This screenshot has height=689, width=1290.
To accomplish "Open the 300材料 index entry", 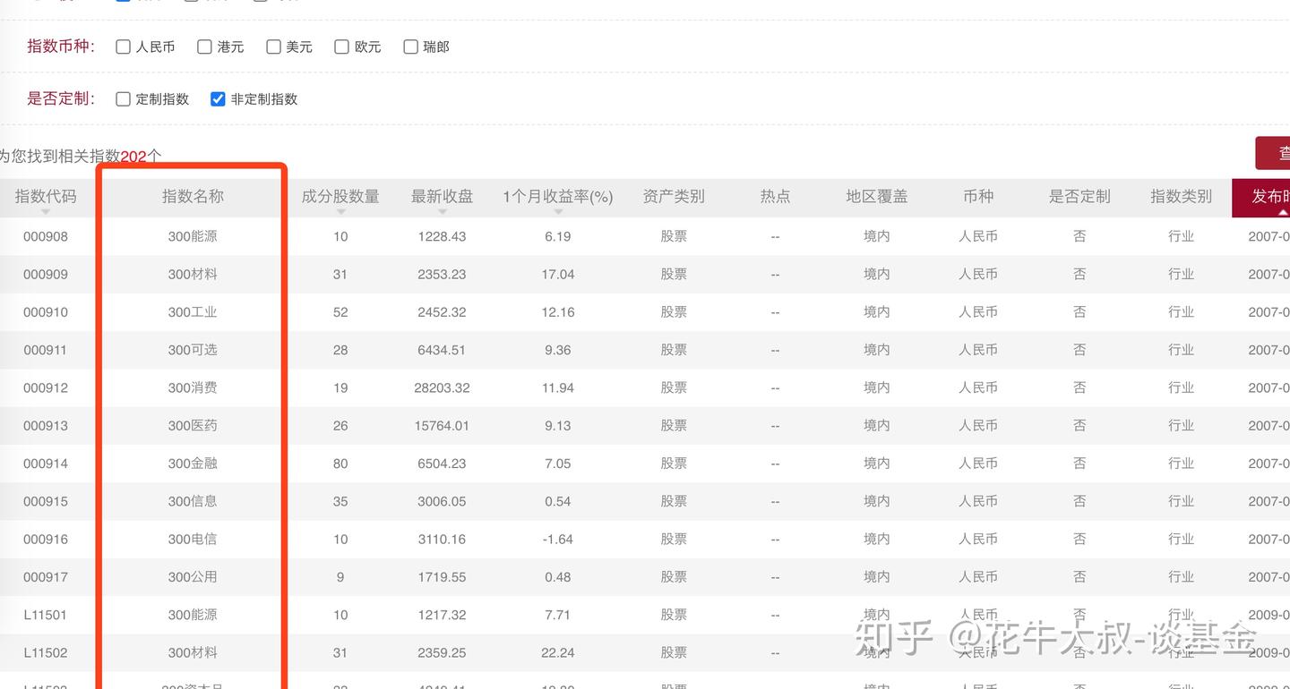I will pos(191,274).
